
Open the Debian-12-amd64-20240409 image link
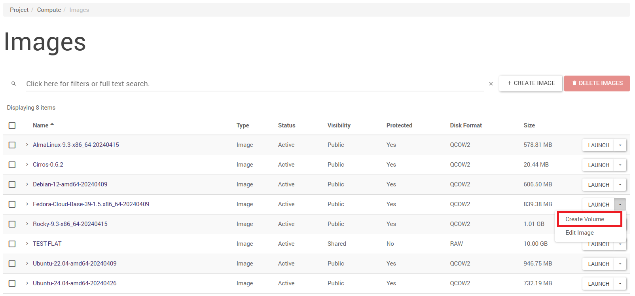click(x=70, y=184)
